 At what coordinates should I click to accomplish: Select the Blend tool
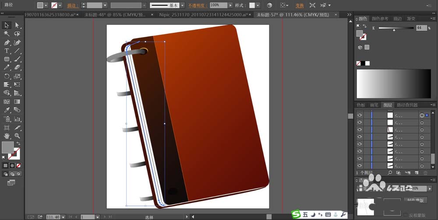[x=18, y=110]
